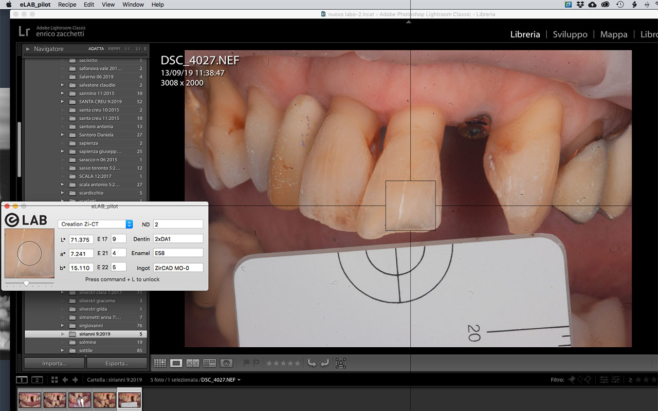Select the first filmstrip thumbnail
Image resolution: width=658 pixels, height=411 pixels.
coord(29,399)
